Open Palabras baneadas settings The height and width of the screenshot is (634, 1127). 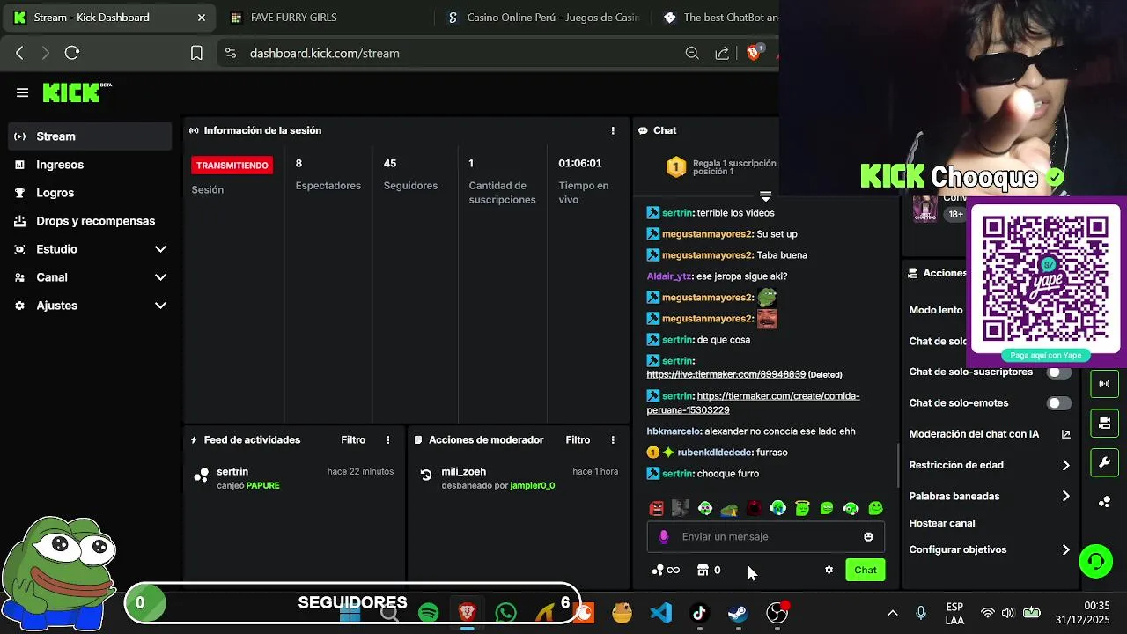pos(990,497)
